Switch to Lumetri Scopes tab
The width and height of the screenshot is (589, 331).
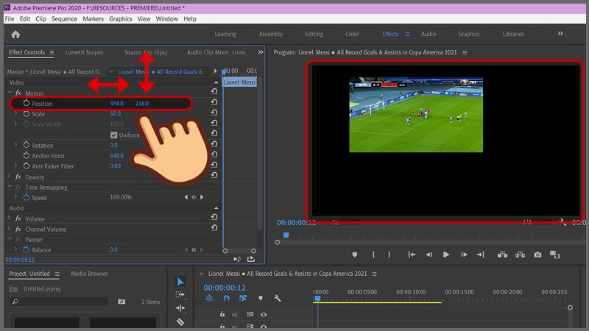coord(84,52)
